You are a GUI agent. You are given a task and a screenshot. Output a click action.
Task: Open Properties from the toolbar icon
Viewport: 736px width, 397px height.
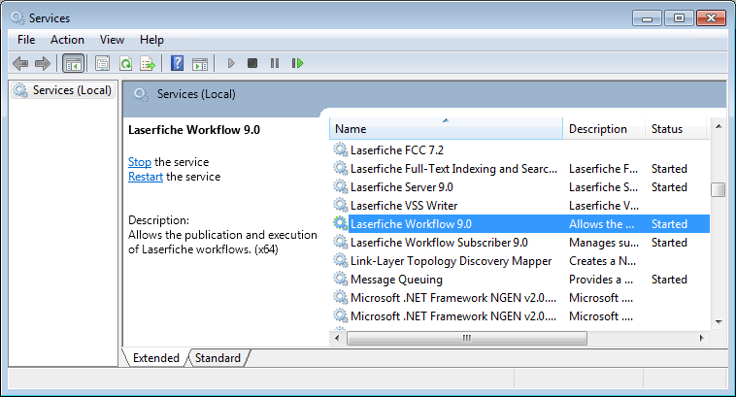pyautogui.click(x=103, y=63)
